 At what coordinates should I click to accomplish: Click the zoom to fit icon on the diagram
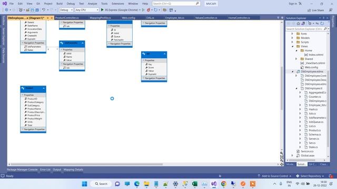pos(282,157)
